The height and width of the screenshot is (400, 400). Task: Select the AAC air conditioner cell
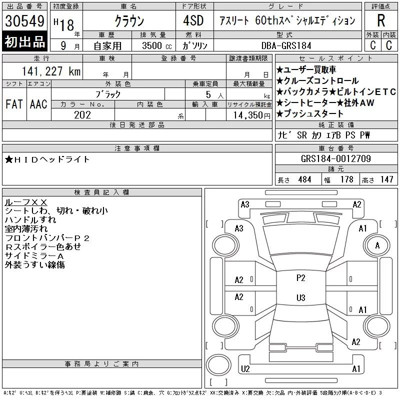click(38, 104)
